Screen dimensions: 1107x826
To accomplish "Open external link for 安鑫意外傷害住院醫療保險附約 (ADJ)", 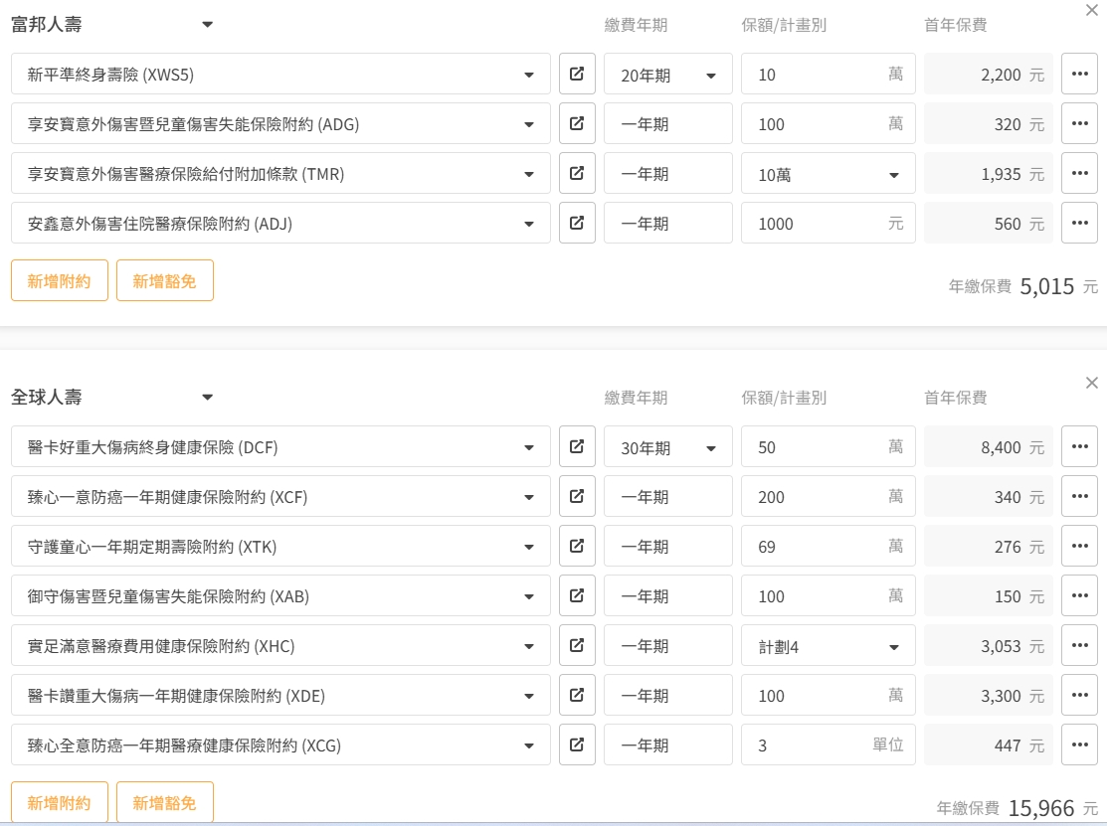I will pyautogui.click(x=577, y=224).
